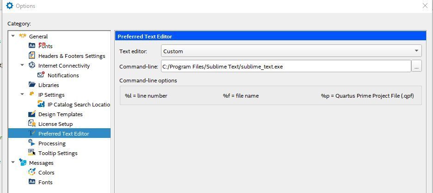Open the Text editor dropdown
The image size is (433, 193).
(291, 51)
